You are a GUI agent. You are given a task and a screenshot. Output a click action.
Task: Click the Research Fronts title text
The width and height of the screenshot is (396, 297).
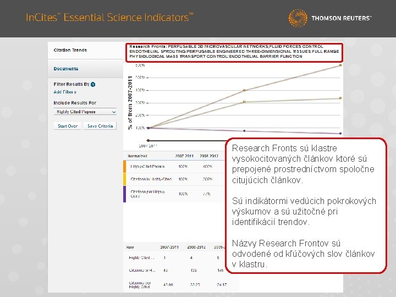pyautogui.click(x=234, y=52)
